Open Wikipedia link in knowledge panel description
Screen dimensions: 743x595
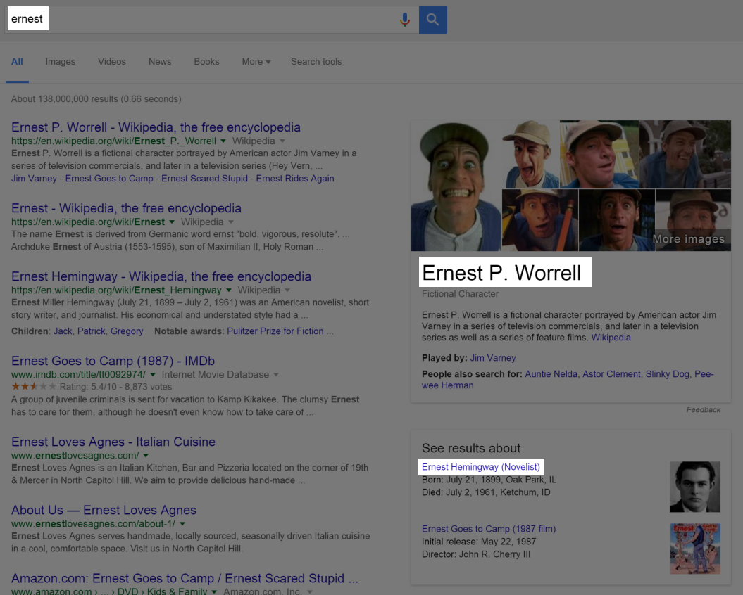pyautogui.click(x=611, y=338)
